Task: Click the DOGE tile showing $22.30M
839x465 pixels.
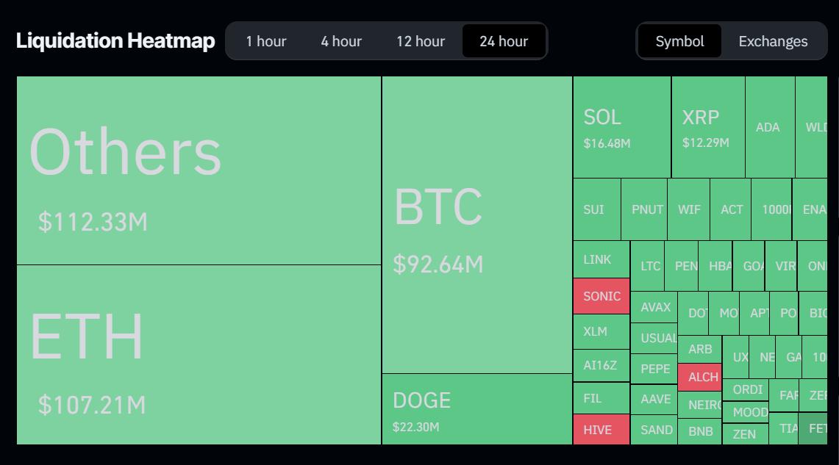Action: [x=476, y=410]
